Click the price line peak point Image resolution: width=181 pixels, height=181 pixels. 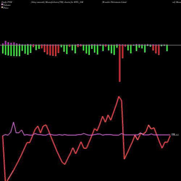tap(119, 97)
